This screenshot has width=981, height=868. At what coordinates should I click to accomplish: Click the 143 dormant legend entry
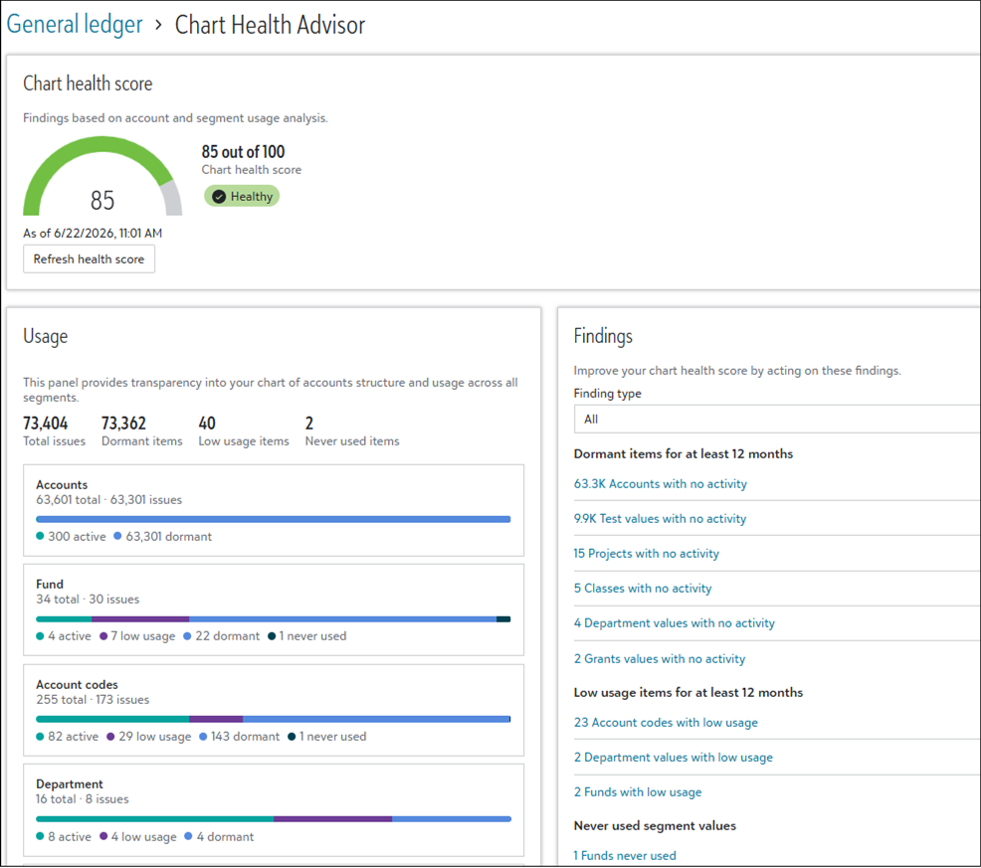pos(239,737)
